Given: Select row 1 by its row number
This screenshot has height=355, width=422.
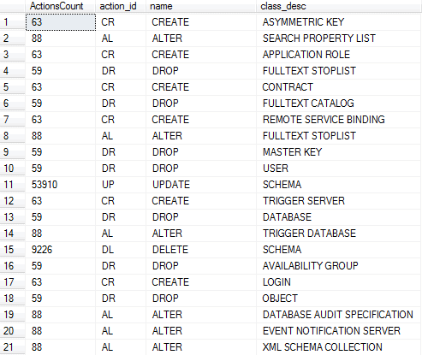Looking at the screenshot, I should click(13, 22).
